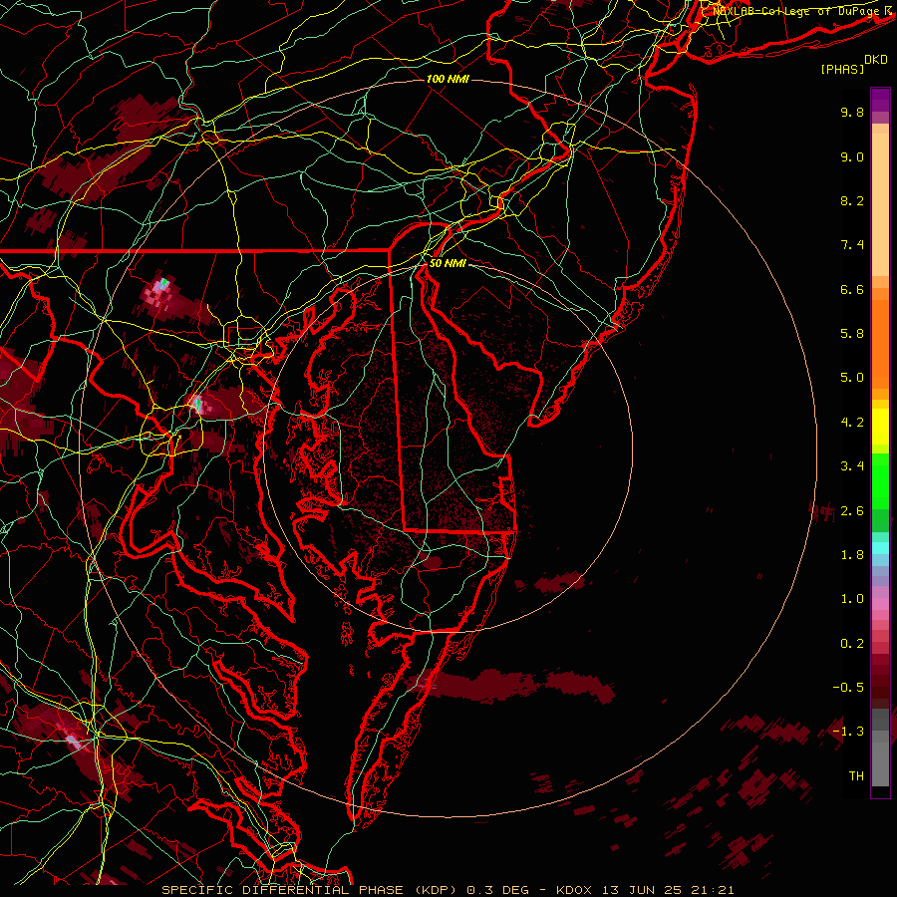Pick the purple top segment of the color bar
The width and height of the screenshot is (897, 897).
[x=880, y=100]
